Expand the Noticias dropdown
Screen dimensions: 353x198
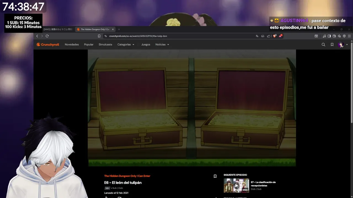point(162,45)
